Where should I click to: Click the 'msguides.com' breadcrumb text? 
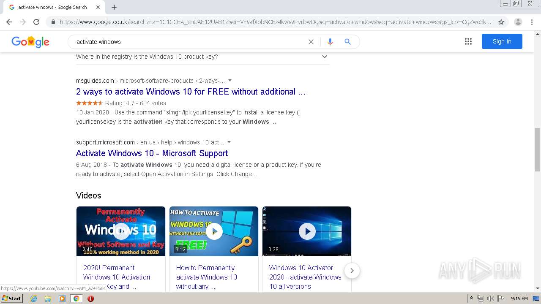click(95, 81)
